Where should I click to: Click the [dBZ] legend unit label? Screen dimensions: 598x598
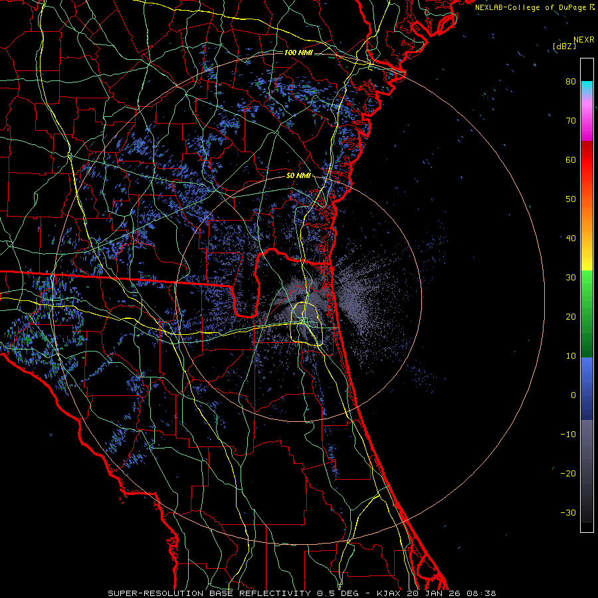[564, 46]
